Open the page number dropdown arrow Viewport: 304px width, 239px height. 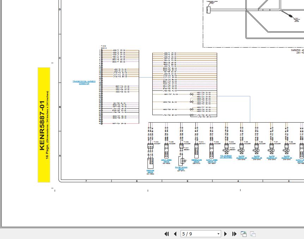click(x=218, y=234)
